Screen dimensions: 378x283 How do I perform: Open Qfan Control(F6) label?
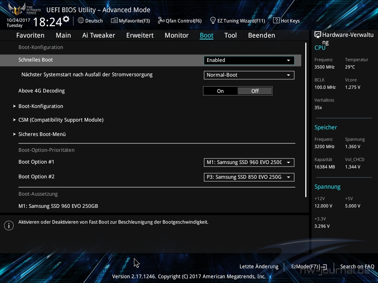pyautogui.click(x=183, y=21)
